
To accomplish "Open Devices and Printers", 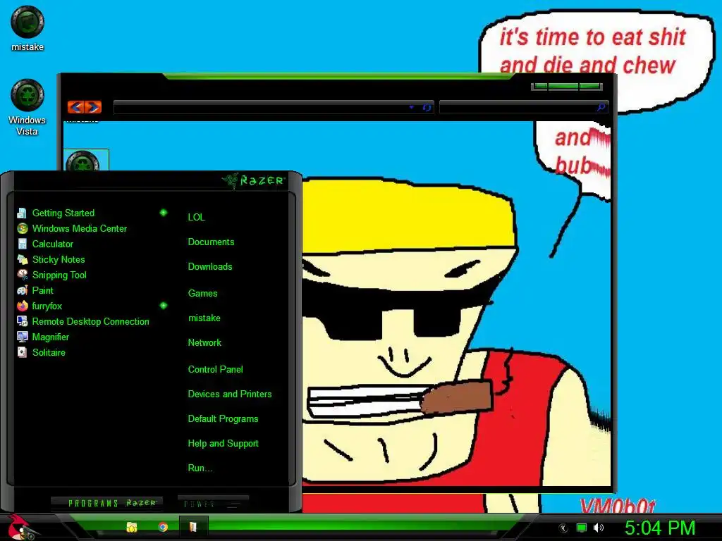I will click(x=230, y=394).
